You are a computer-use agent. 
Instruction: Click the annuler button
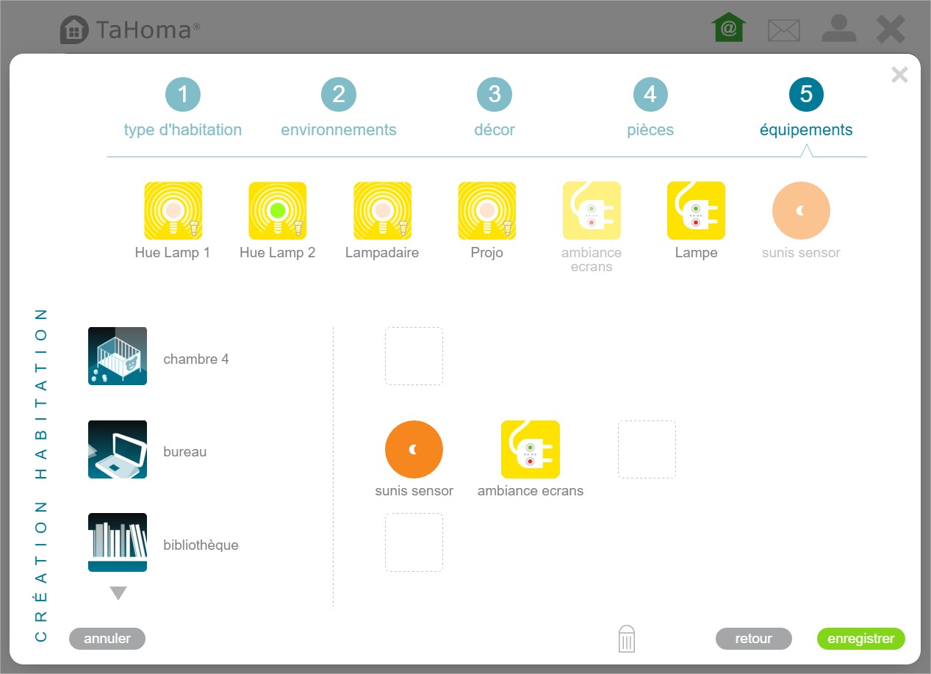[x=107, y=639]
